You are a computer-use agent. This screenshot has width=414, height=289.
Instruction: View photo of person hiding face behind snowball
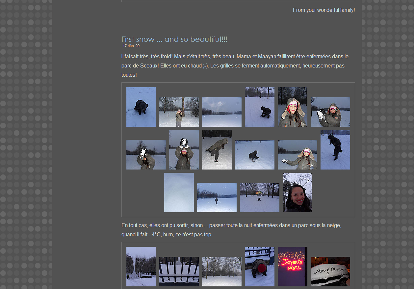pyautogui.click(x=146, y=155)
